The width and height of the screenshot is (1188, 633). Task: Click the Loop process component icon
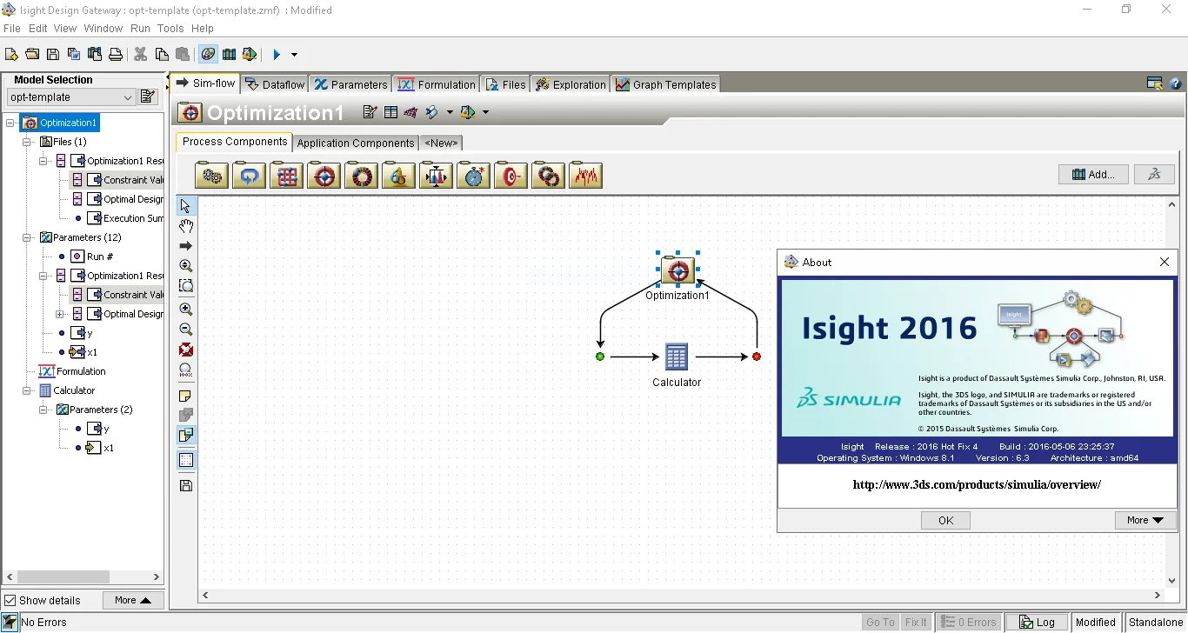click(x=249, y=176)
